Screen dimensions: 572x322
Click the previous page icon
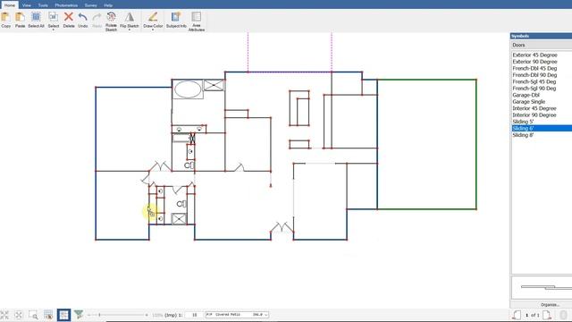click(517, 315)
